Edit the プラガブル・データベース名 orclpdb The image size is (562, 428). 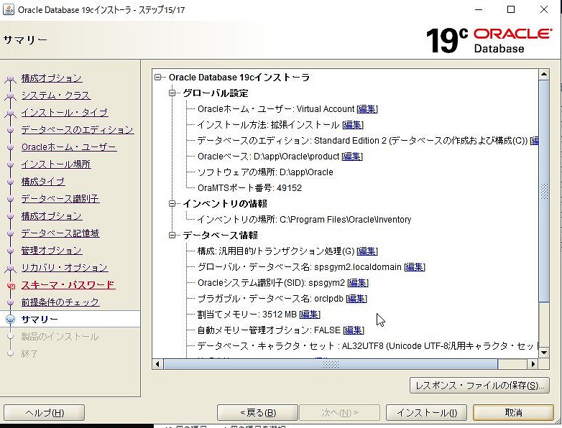356,298
